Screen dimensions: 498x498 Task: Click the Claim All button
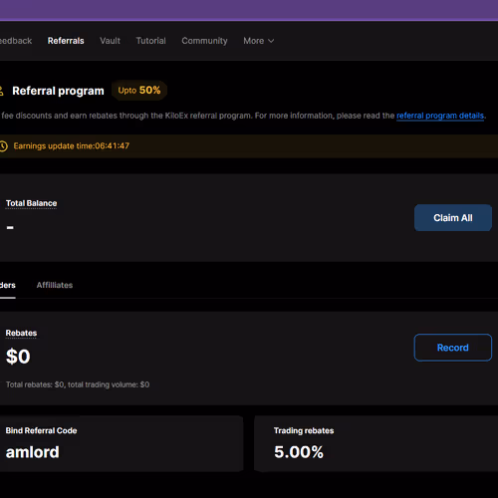pos(453,218)
